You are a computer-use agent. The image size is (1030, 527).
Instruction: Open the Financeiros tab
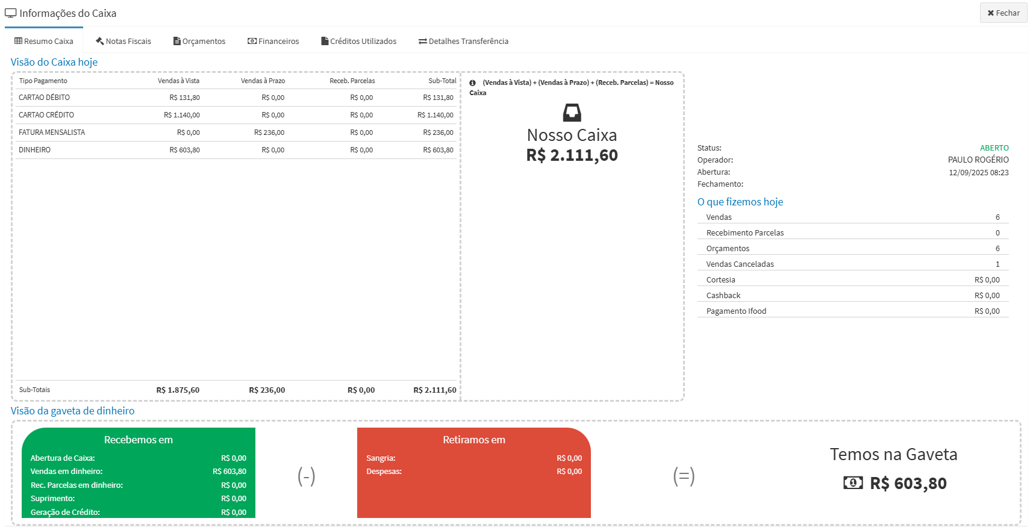[x=273, y=41]
